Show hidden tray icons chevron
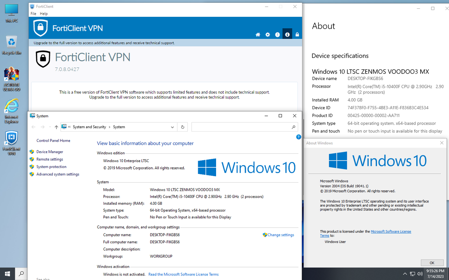The image size is (449, 280). tap(405, 274)
